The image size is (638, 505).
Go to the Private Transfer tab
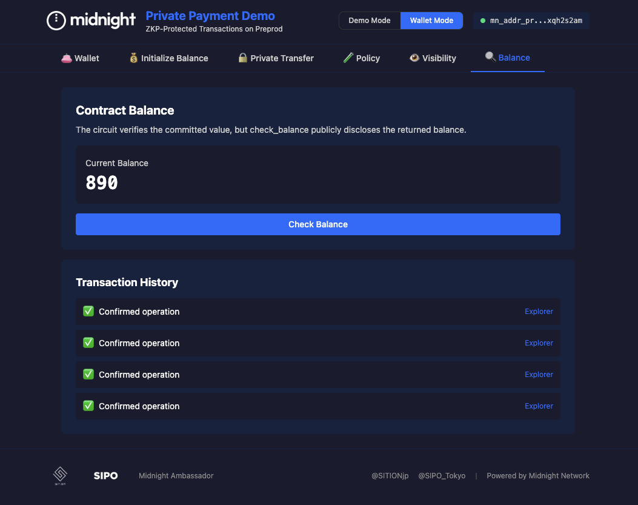tap(276, 58)
